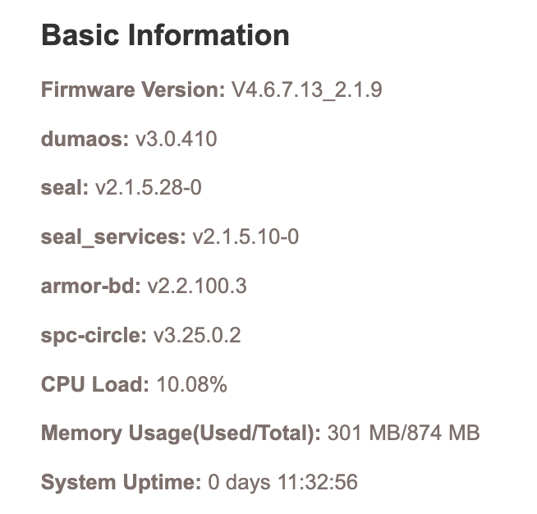Select the v2.1.5.10-0 version text
The image size is (537, 514).
coord(246,237)
